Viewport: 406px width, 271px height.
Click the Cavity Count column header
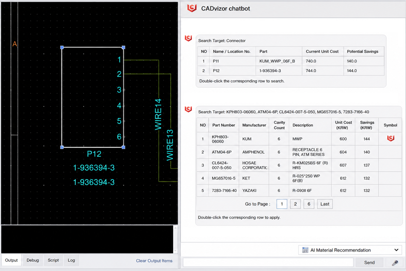click(279, 125)
